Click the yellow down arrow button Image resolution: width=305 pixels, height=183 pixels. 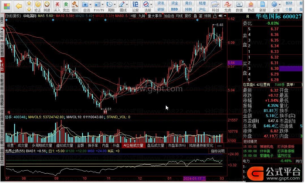(x=29, y=9)
